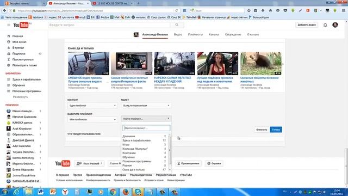Open Главная in the YouTube sidebar
This screenshot has width=348, height=196.
pos(18,36)
